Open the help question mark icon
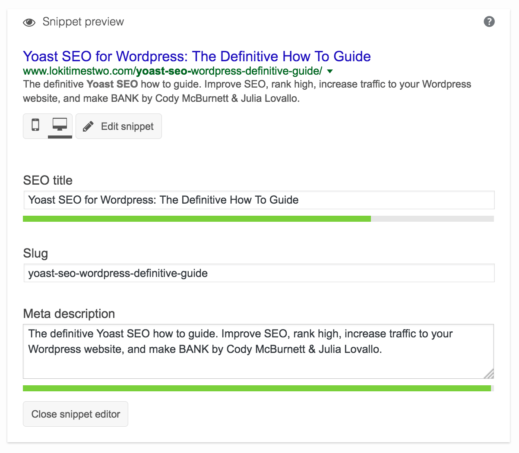 [x=489, y=22]
